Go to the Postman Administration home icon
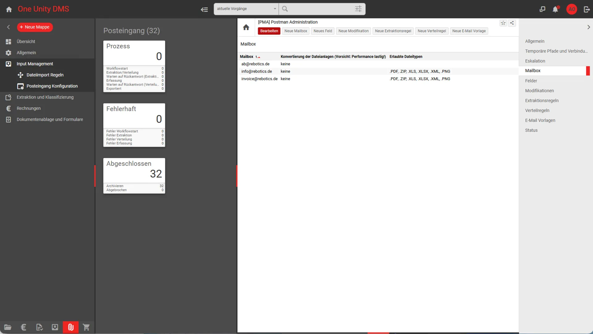The image size is (593, 334). (x=246, y=27)
